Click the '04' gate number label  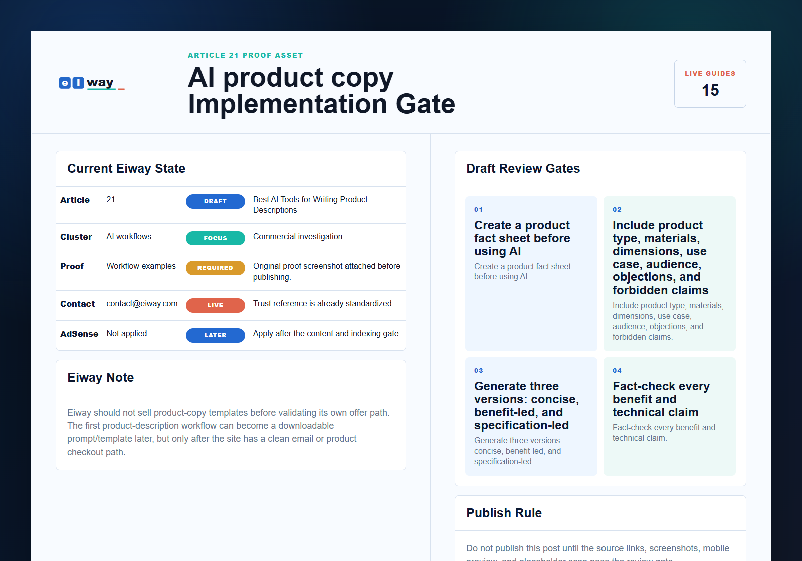tap(617, 371)
